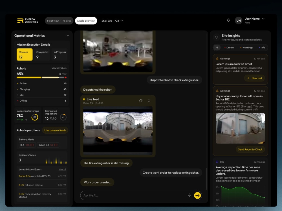Click the Offline robots row

tap(41, 101)
